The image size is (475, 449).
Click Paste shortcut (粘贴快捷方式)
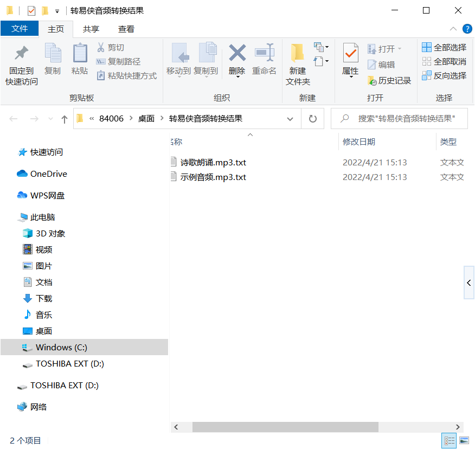[x=127, y=75]
